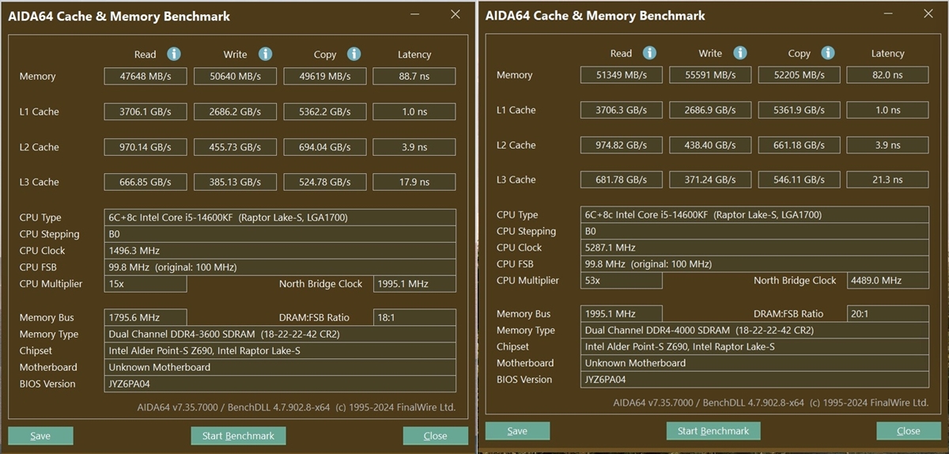Click L1 Cache Write 2686.9 GB/s
Viewport: 949px width, 454px height.
[711, 110]
